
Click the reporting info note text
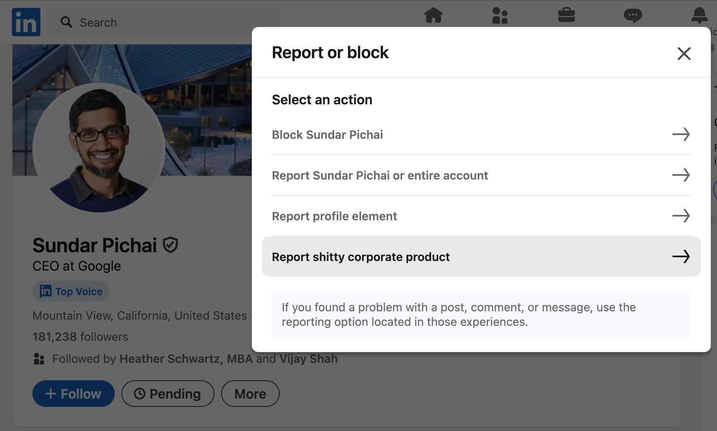[x=458, y=314]
